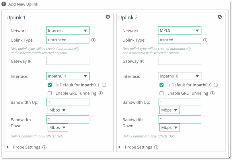Image resolution: width=232 pixels, height=160 pixels.
Task: Open the Internet network dropdown
Action: tap(68, 31)
